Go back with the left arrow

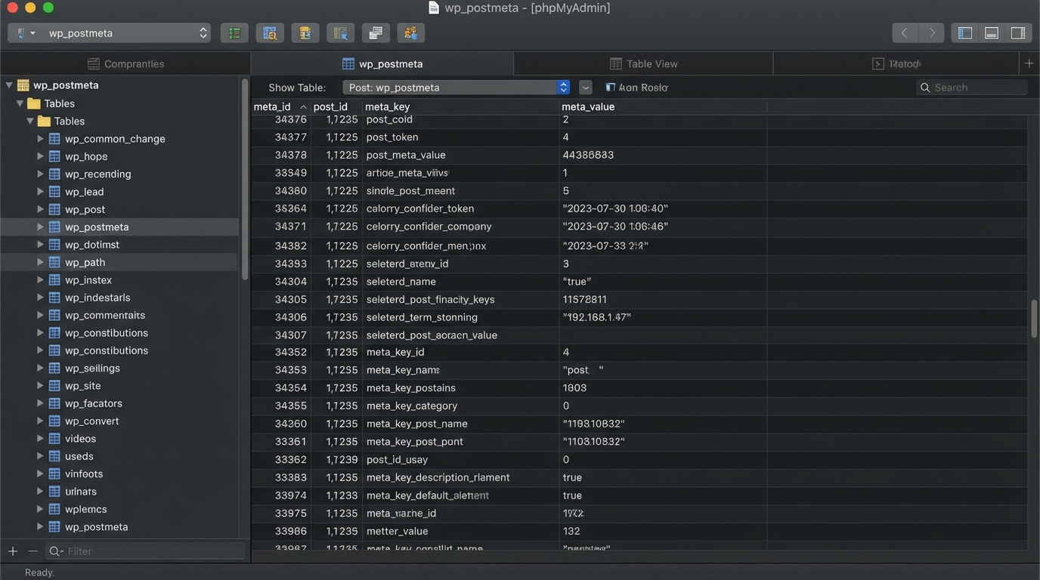(x=904, y=33)
